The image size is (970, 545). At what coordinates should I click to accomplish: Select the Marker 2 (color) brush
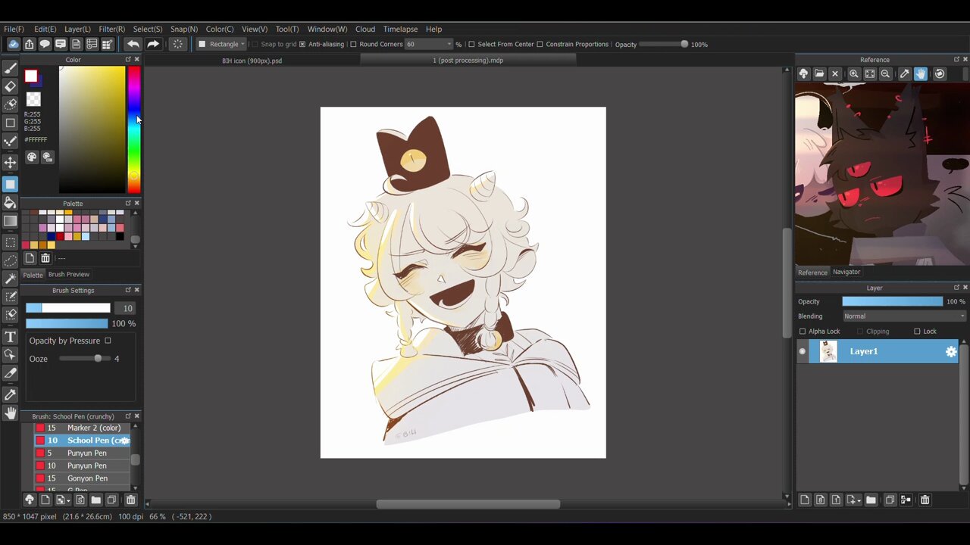click(83, 428)
